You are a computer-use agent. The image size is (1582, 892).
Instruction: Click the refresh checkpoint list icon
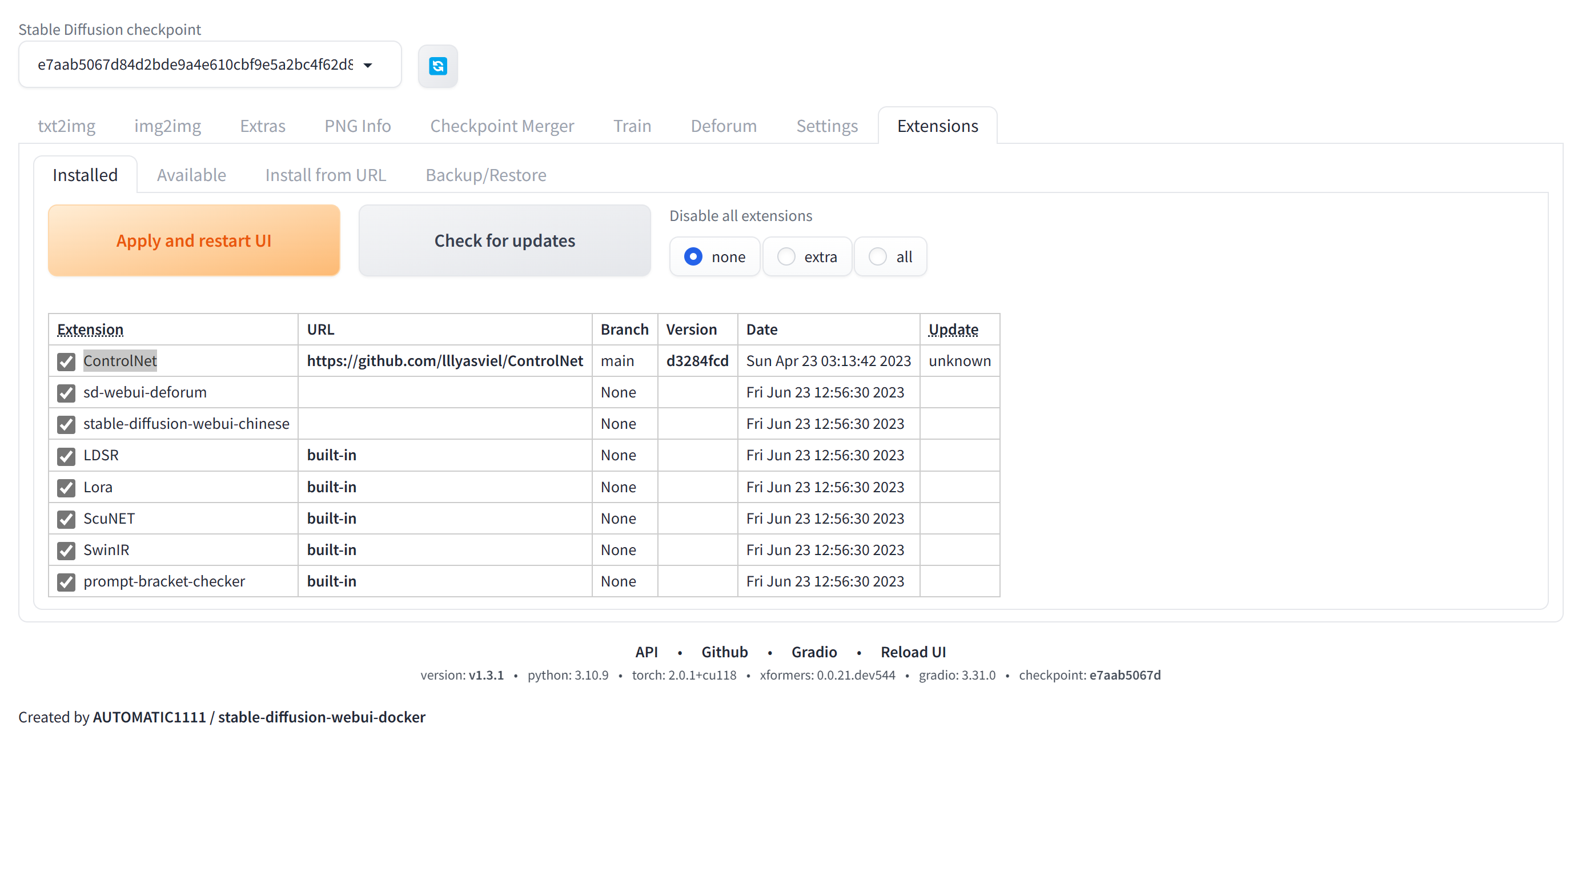pos(437,66)
